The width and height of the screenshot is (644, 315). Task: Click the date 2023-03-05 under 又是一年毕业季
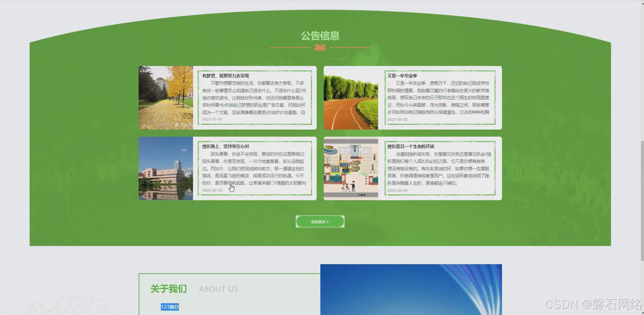(x=397, y=119)
